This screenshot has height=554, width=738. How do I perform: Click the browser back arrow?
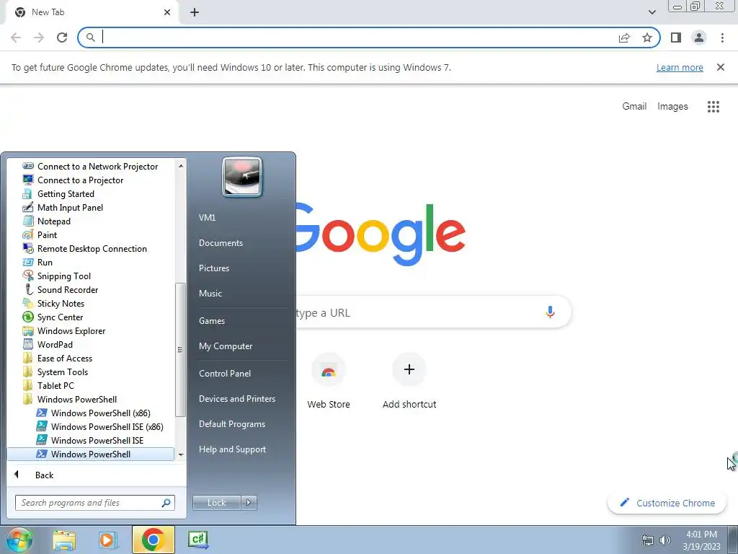tap(16, 38)
